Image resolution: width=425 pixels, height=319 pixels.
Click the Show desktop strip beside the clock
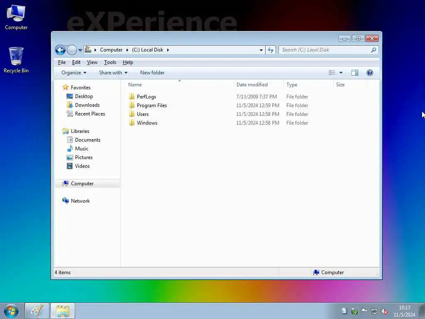[422, 311]
